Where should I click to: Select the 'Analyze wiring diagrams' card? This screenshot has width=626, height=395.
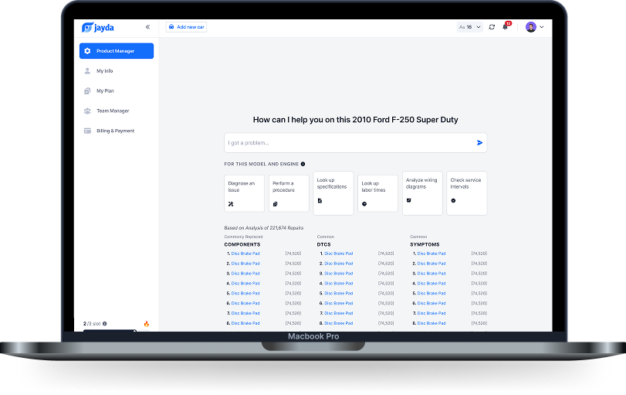coord(422,193)
